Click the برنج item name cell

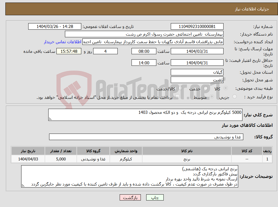[x=187, y=159]
